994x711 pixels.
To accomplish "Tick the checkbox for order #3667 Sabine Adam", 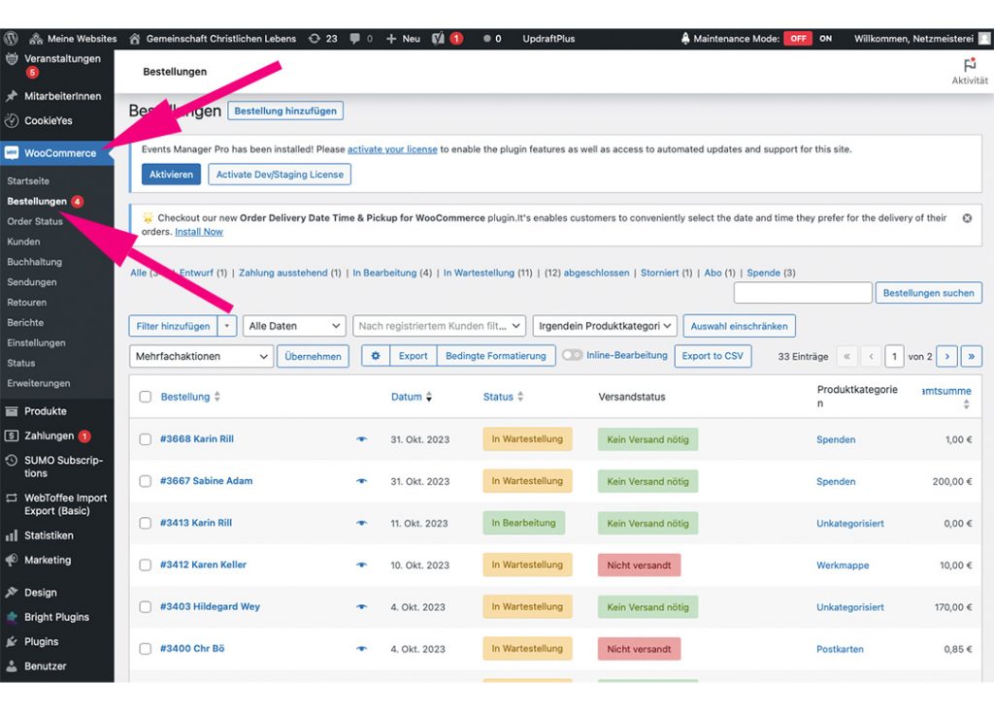I will click(x=146, y=481).
